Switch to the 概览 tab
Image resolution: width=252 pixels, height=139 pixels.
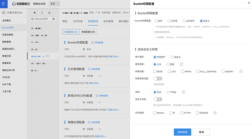(x=65, y=21)
